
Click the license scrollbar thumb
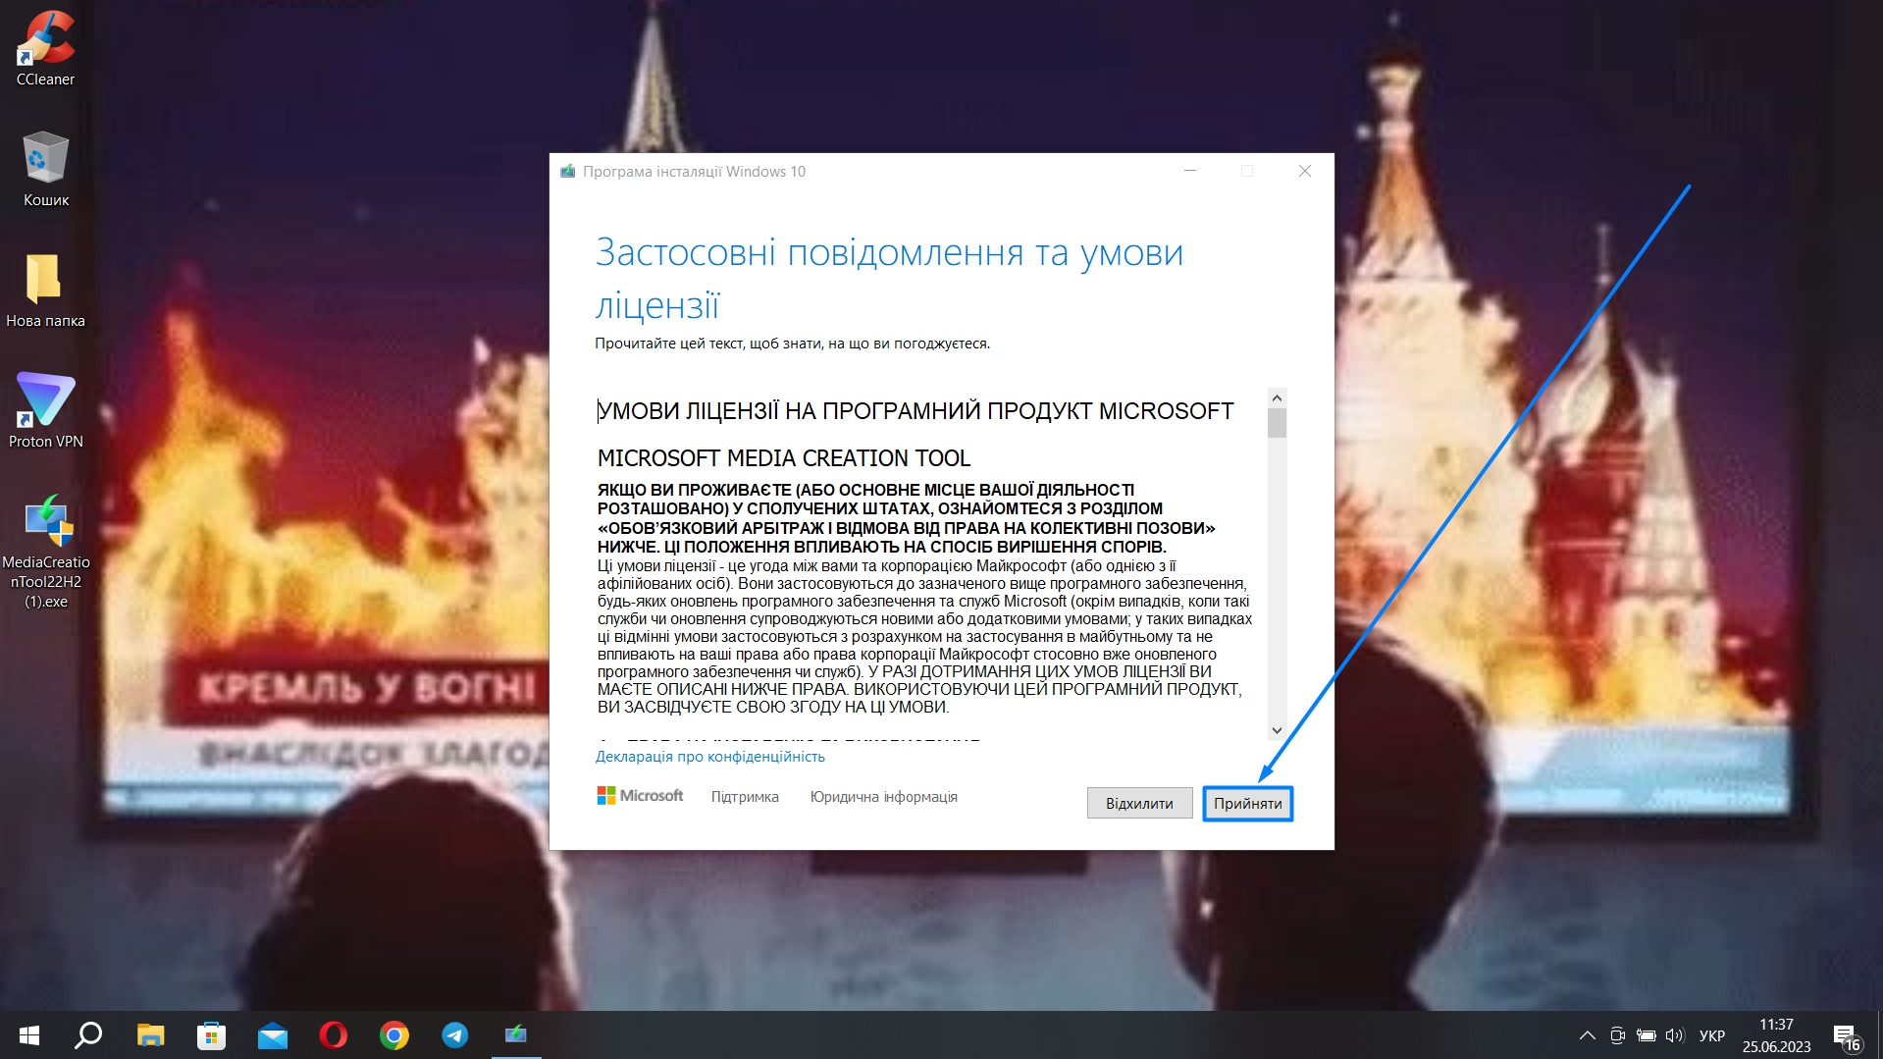[1277, 423]
